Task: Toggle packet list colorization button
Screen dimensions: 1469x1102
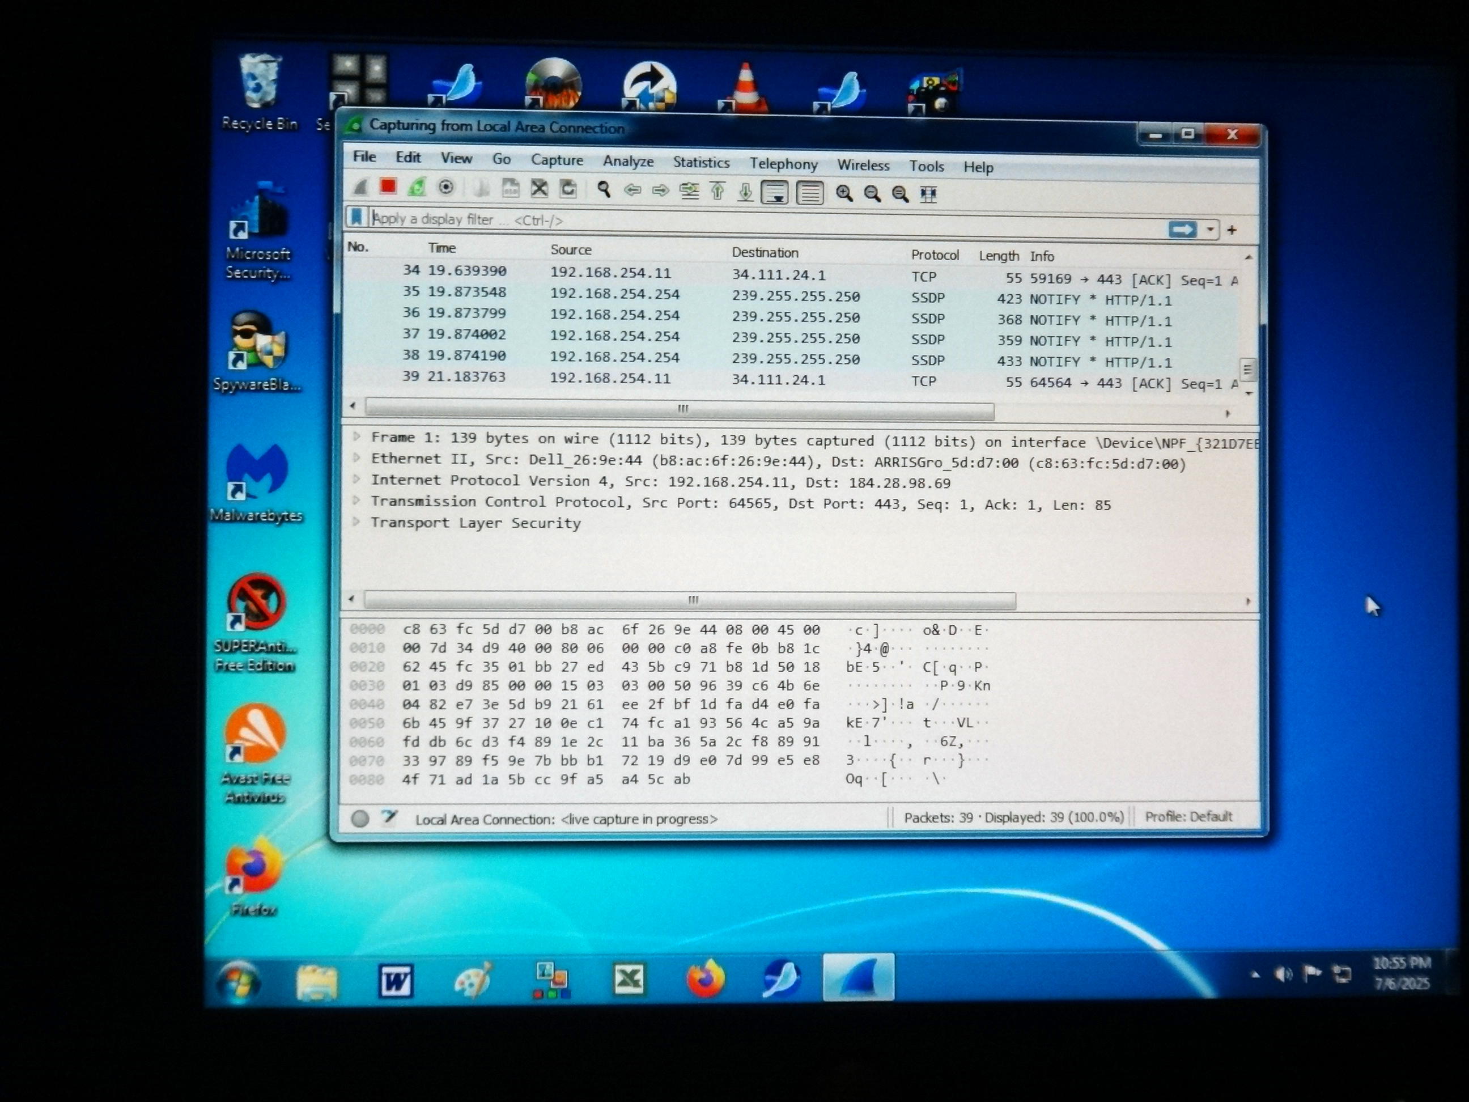Action: click(809, 193)
